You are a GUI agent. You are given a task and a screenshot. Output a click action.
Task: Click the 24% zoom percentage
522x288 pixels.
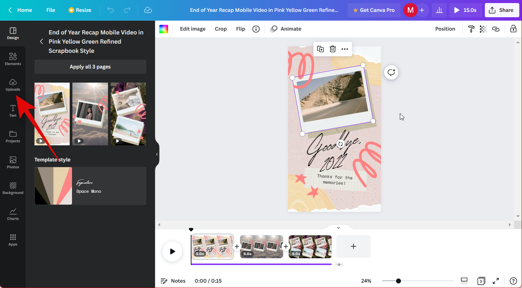click(366, 281)
